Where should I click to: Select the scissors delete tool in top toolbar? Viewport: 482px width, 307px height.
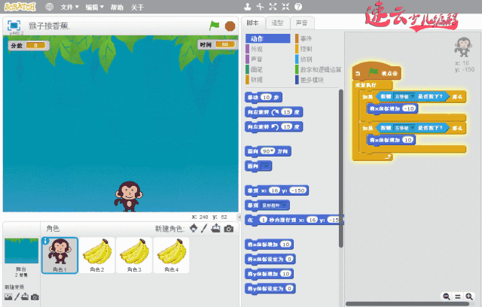pyautogui.click(x=260, y=7)
